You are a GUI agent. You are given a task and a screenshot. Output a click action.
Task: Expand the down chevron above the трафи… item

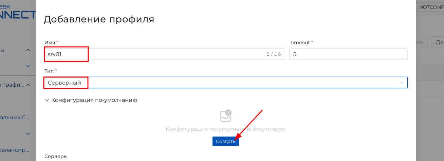[28, 66]
